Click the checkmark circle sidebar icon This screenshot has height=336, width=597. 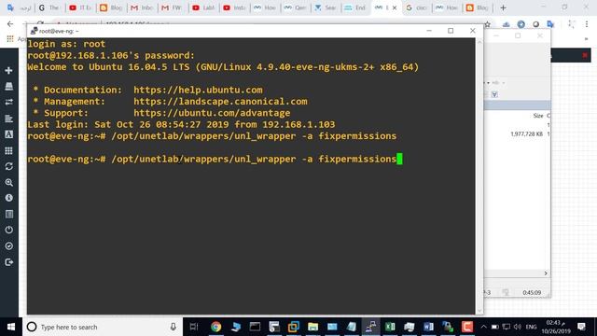(8, 246)
